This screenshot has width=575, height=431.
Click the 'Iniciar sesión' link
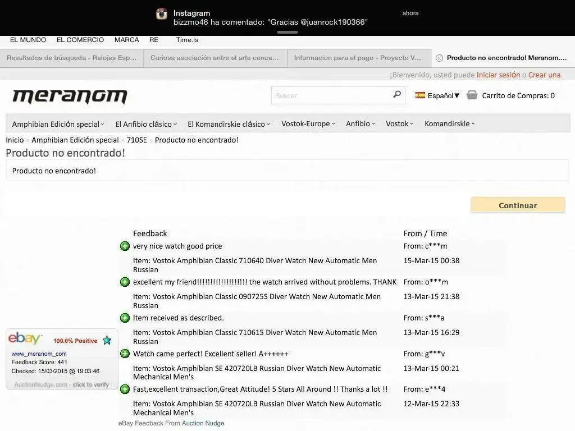point(498,75)
